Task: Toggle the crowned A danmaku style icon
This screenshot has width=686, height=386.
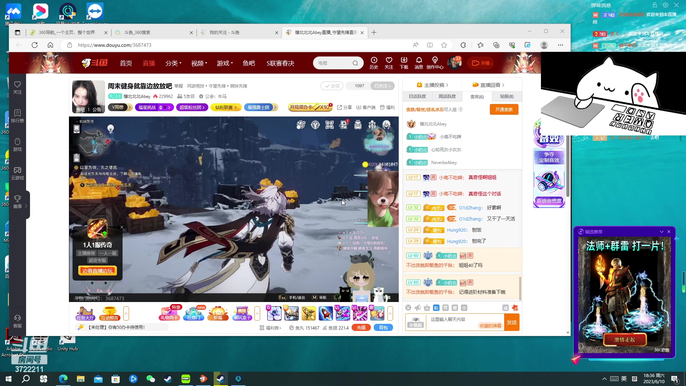Action: coord(427,308)
